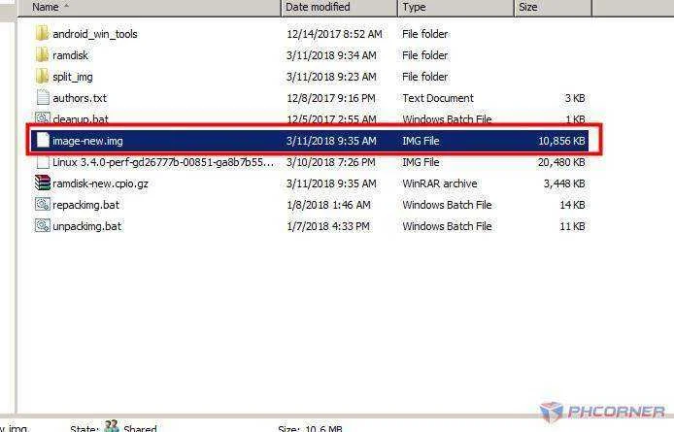This screenshot has height=432, width=674.
Task: Click the 12/8/2017 9:16 PM date cell
Action: [331, 98]
